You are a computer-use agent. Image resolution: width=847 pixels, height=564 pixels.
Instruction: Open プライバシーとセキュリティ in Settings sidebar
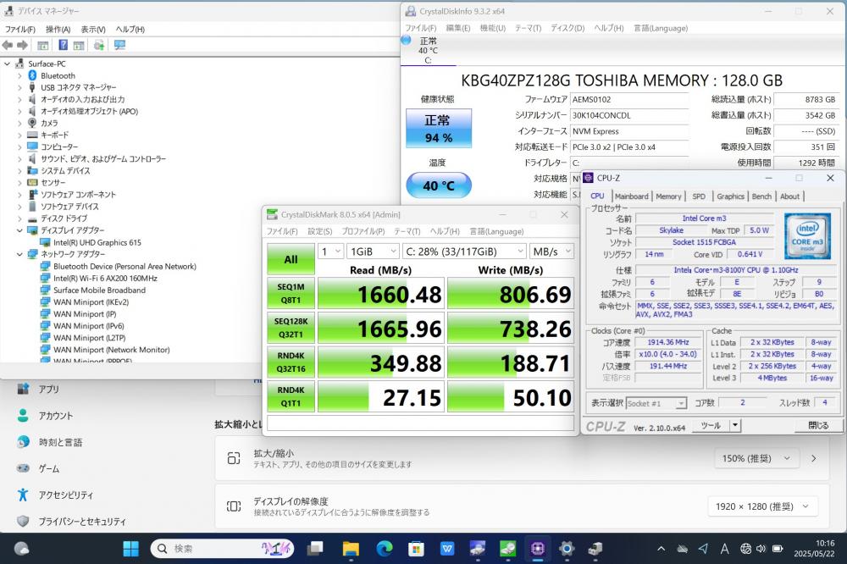[81, 522]
